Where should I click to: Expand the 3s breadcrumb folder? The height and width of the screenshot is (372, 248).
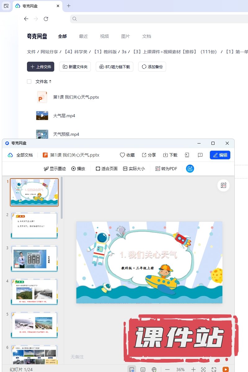pyautogui.click(x=124, y=52)
